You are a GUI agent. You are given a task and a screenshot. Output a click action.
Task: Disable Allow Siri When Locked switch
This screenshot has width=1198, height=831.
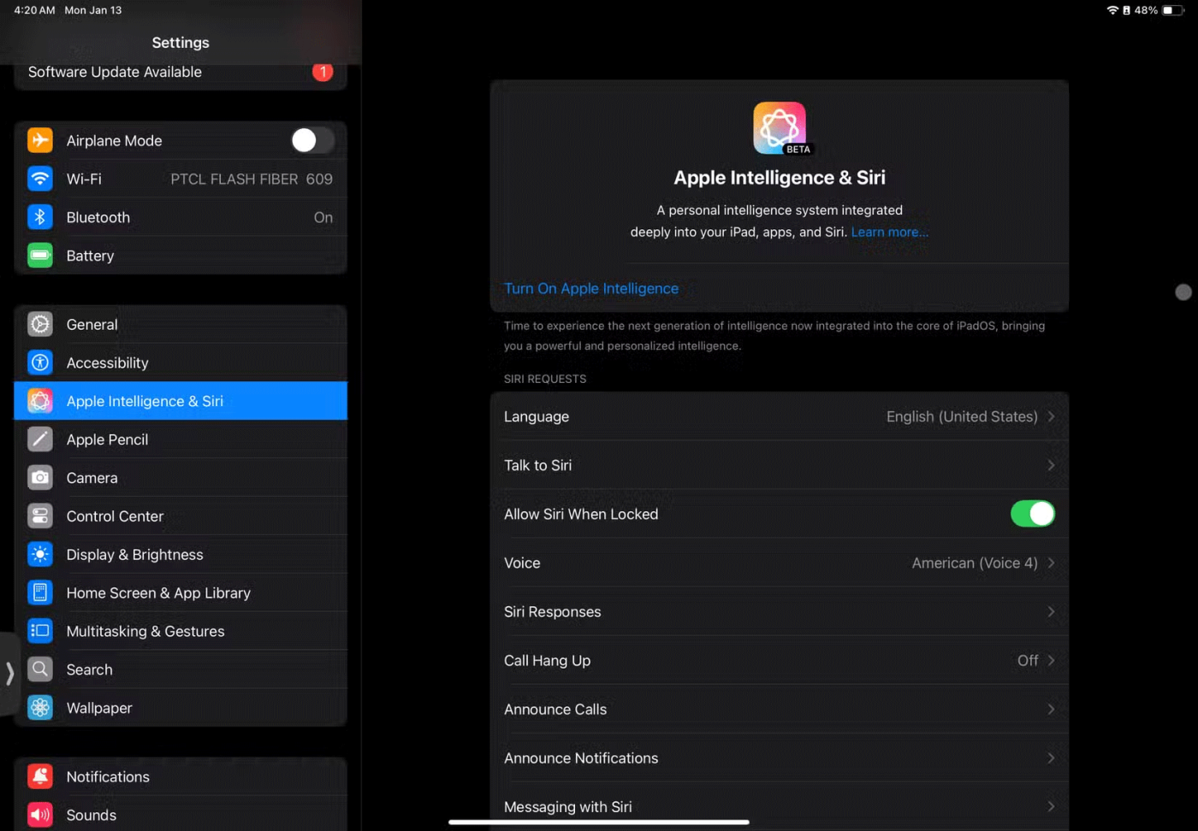pos(1032,514)
